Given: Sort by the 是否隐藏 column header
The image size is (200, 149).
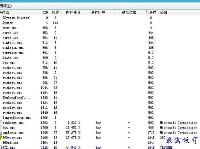Looking at the screenshot, I should 129,13.
